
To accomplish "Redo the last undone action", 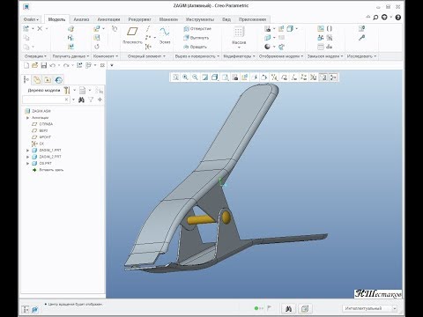I will [x=66, y=65].
